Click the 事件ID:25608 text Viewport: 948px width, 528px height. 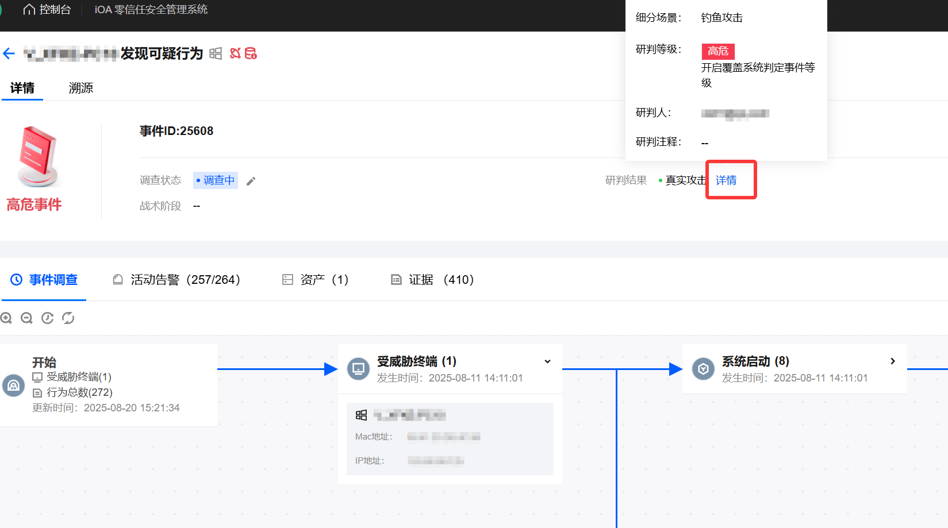[176, 131]
